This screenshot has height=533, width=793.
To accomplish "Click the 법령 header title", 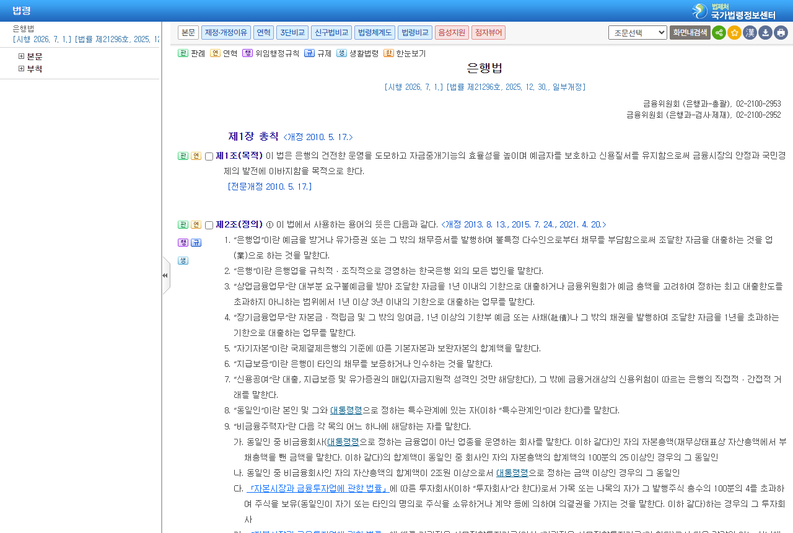I will pyautogui.click(x=22, y=11).
